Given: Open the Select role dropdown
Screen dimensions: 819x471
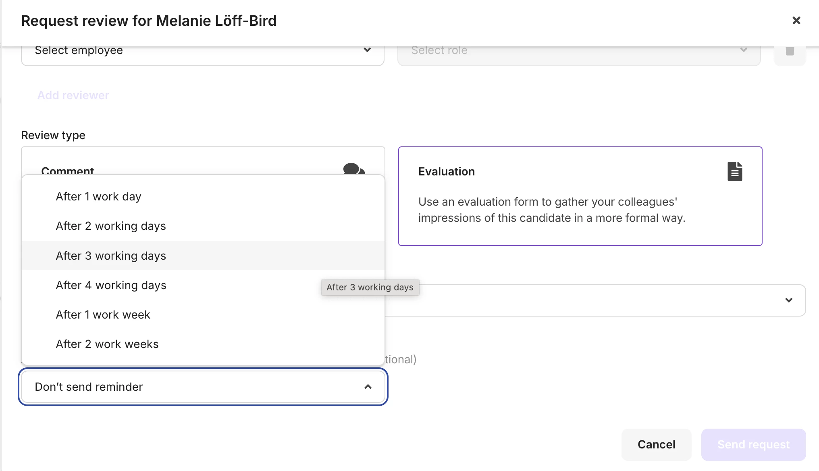Looking at the screenshot, I should click(579, 51).
